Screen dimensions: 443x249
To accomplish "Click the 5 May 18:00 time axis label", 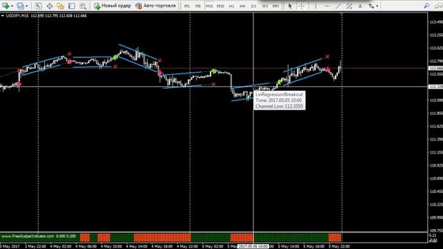I will [314, 246].
